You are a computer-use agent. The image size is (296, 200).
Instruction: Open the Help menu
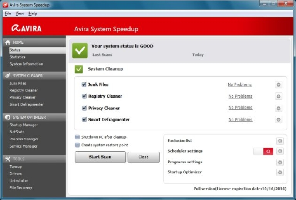tap(33, 13)
